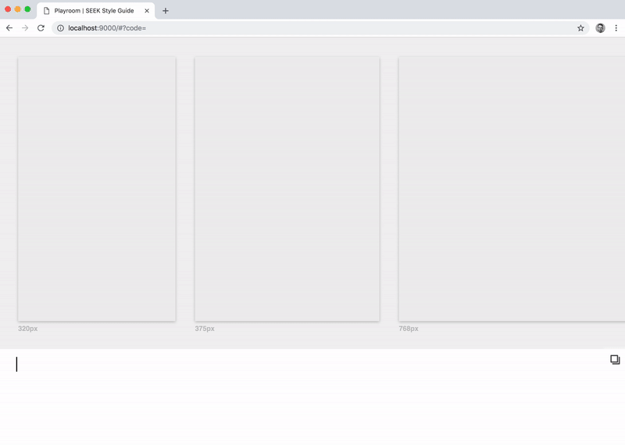The width and height of the screenshot is (625, 445).
Task: Close the Playroom | SEEK Style Guide tab
Action: (x=147, y=11)
